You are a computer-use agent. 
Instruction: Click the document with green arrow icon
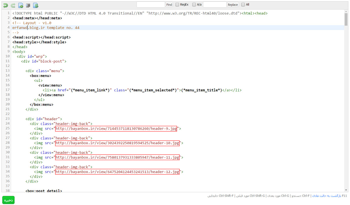(x=21, y=5)
